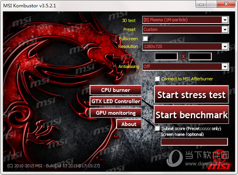Click the maximize window button
The height and width of the screenshot is (175, 238).
(x=211, y=4)
